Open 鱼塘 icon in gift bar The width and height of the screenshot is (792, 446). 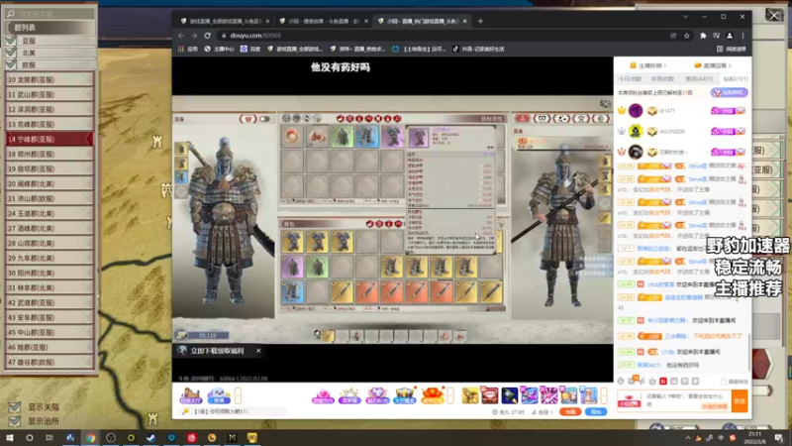pos(219,395)
